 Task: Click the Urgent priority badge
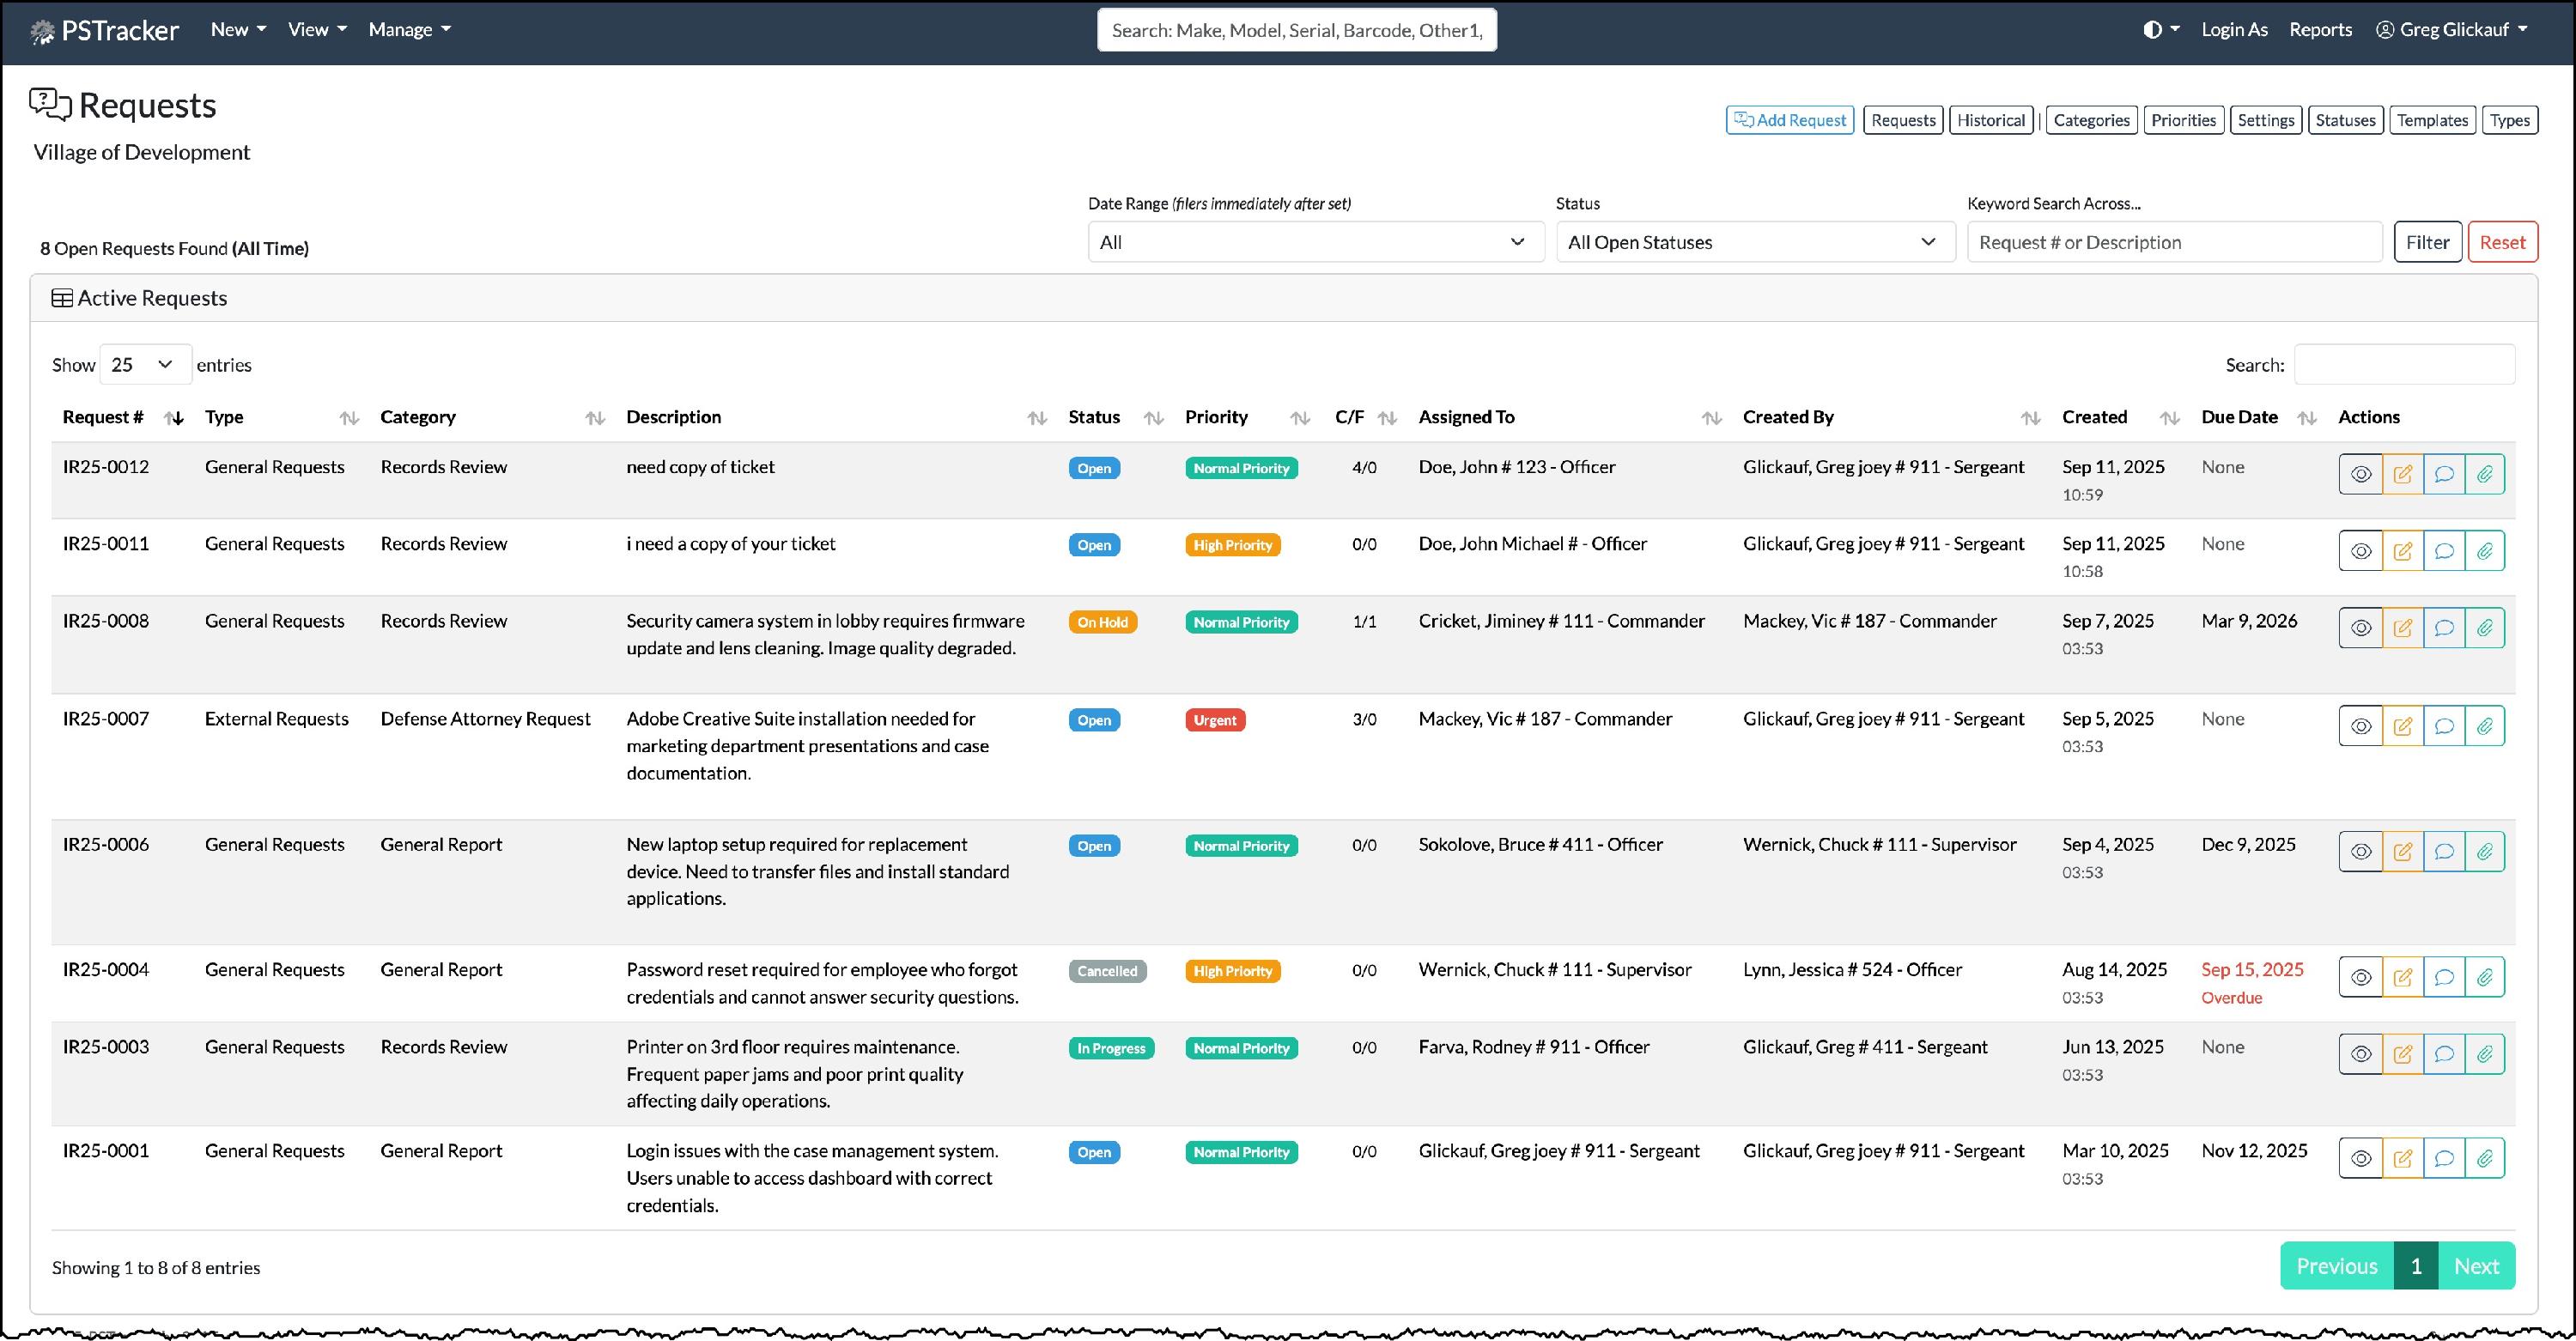(1214, 720)
